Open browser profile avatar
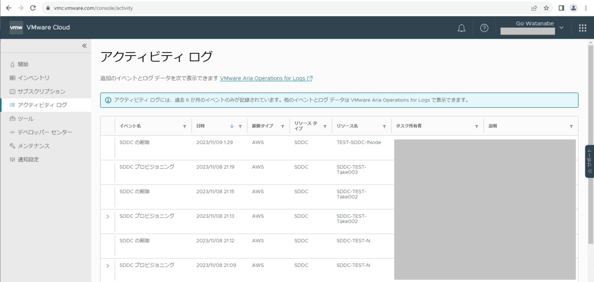Image resolution: width=594 pixels, height=282 pixels. (574, 8)
